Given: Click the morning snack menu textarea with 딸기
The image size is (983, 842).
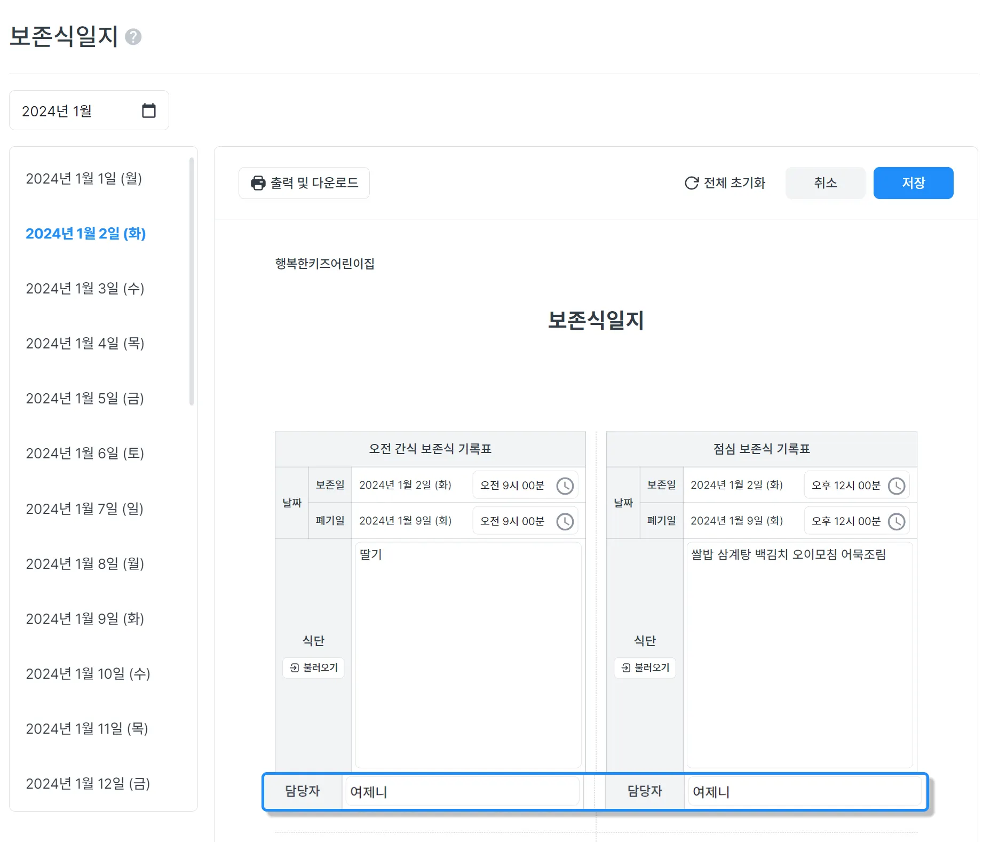Looking at the screenshot, I should [x=468, y=655].
